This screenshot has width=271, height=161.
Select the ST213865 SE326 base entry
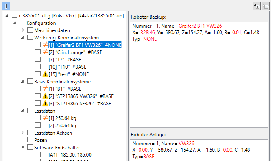80,104
